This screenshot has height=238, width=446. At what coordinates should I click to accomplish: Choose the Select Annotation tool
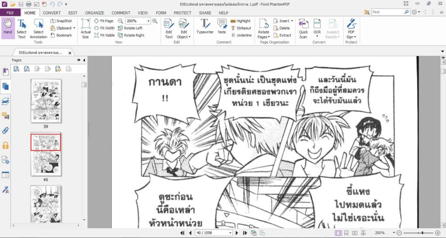pyautogui.click(x=38, y=29)
